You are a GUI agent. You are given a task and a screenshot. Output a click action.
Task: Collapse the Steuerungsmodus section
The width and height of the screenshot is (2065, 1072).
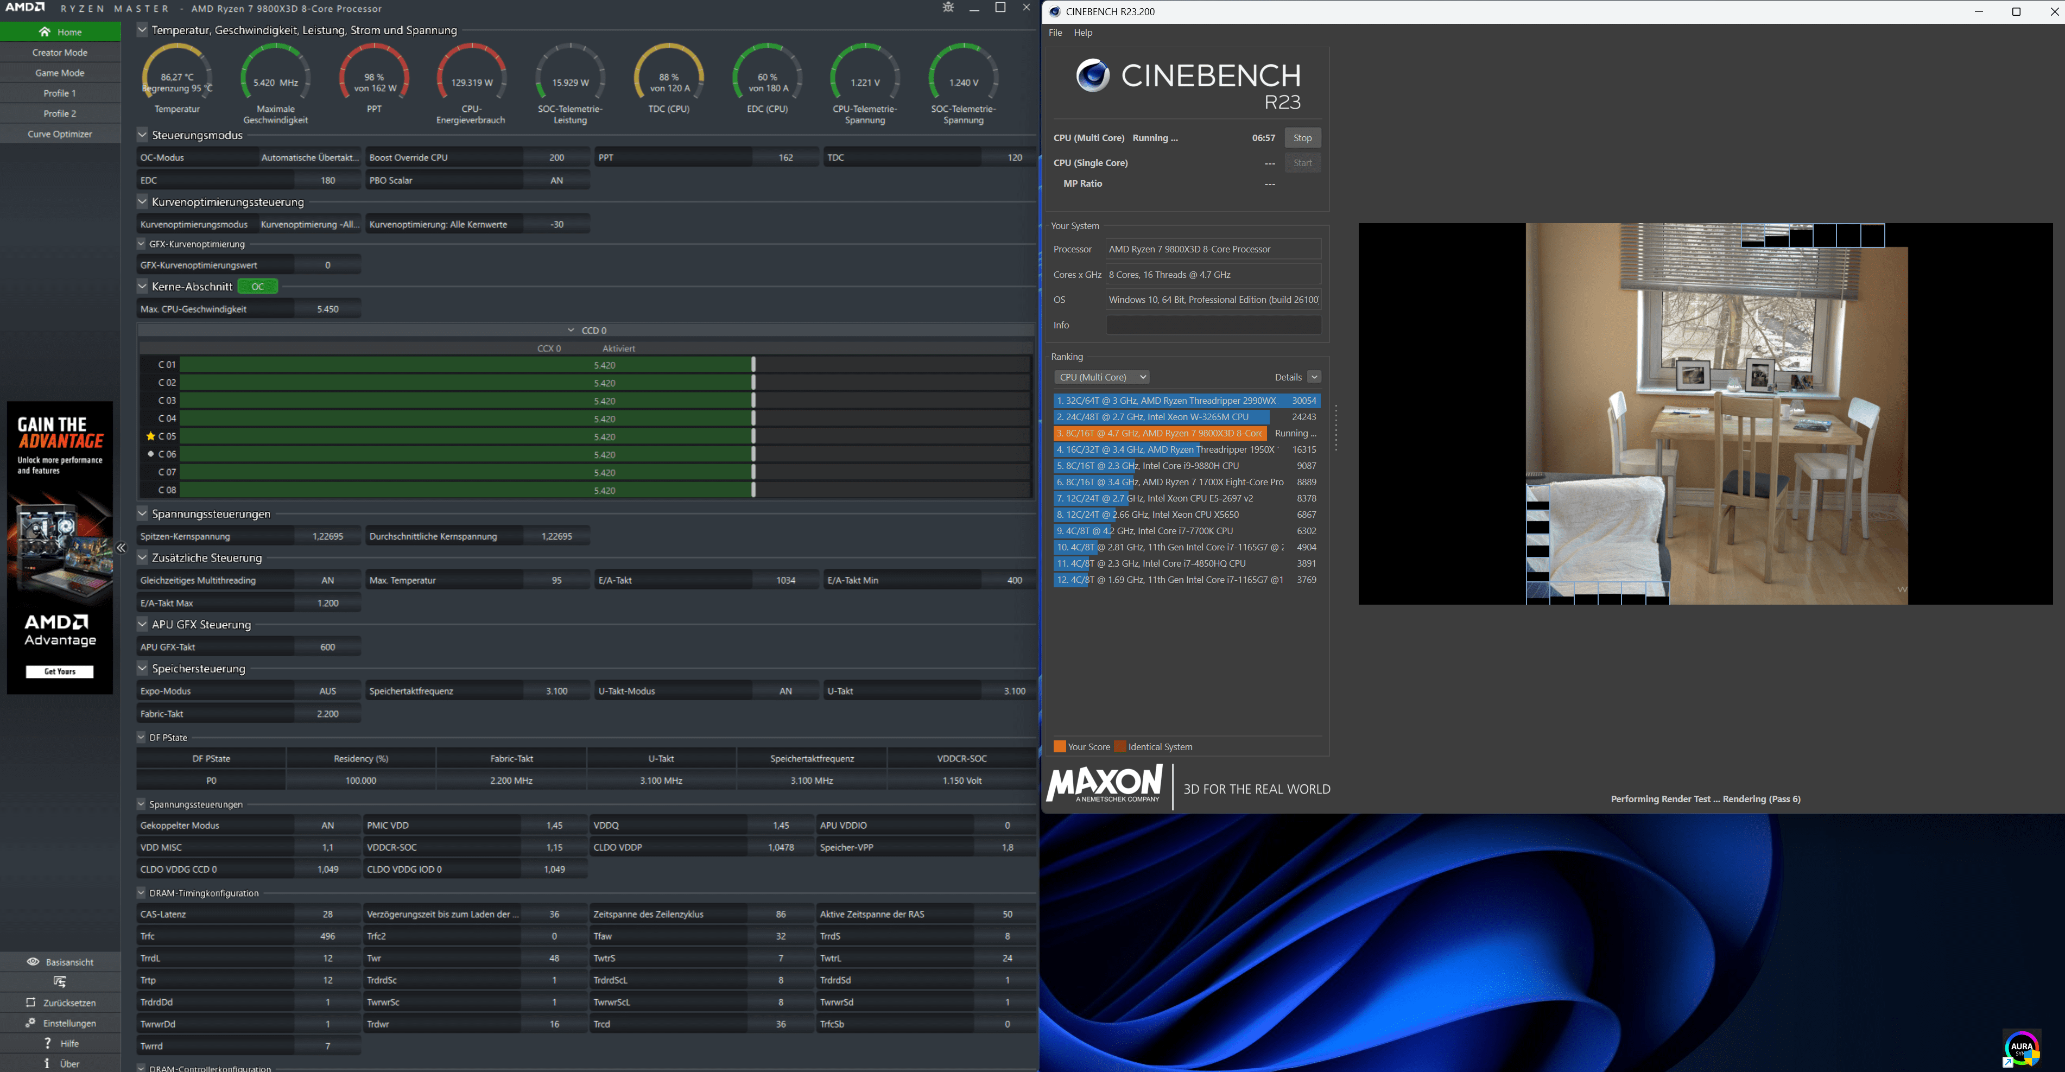click(143, 135)
